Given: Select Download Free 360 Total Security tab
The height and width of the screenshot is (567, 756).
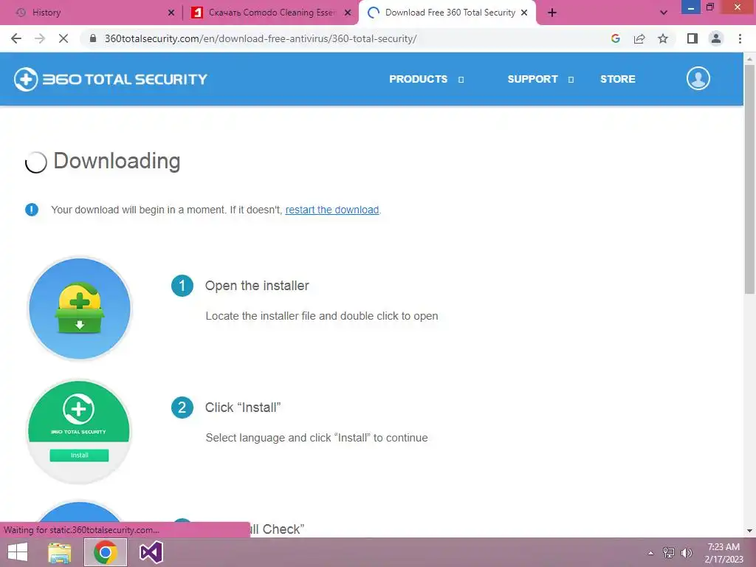Looking at the screenshot, I should coord(447,13).
